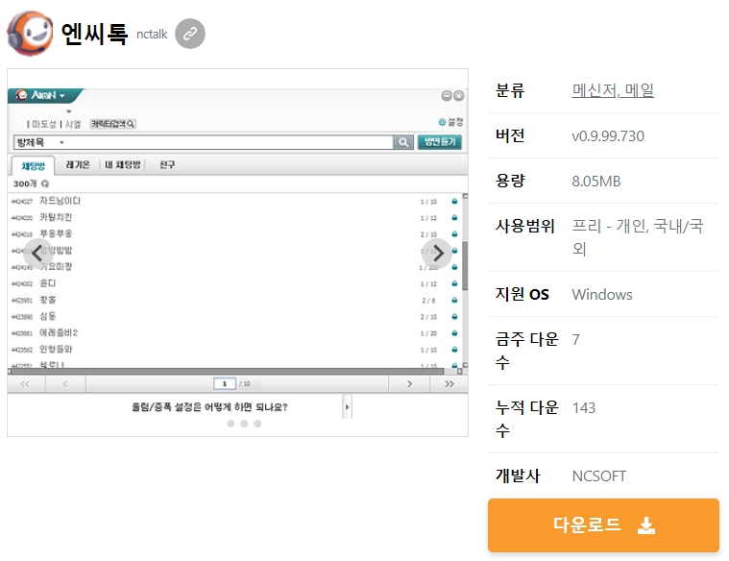Click version text v0.9.99.730
This screenshot has width=729, height=561.
pos(608,135)
